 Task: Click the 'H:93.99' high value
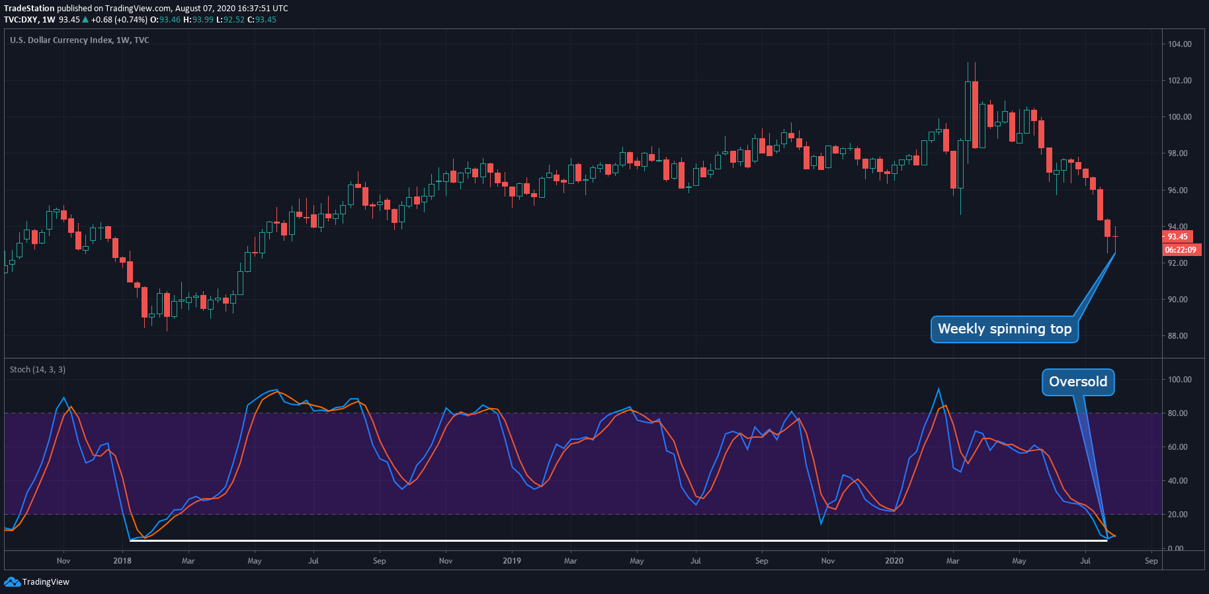point(198,20)
